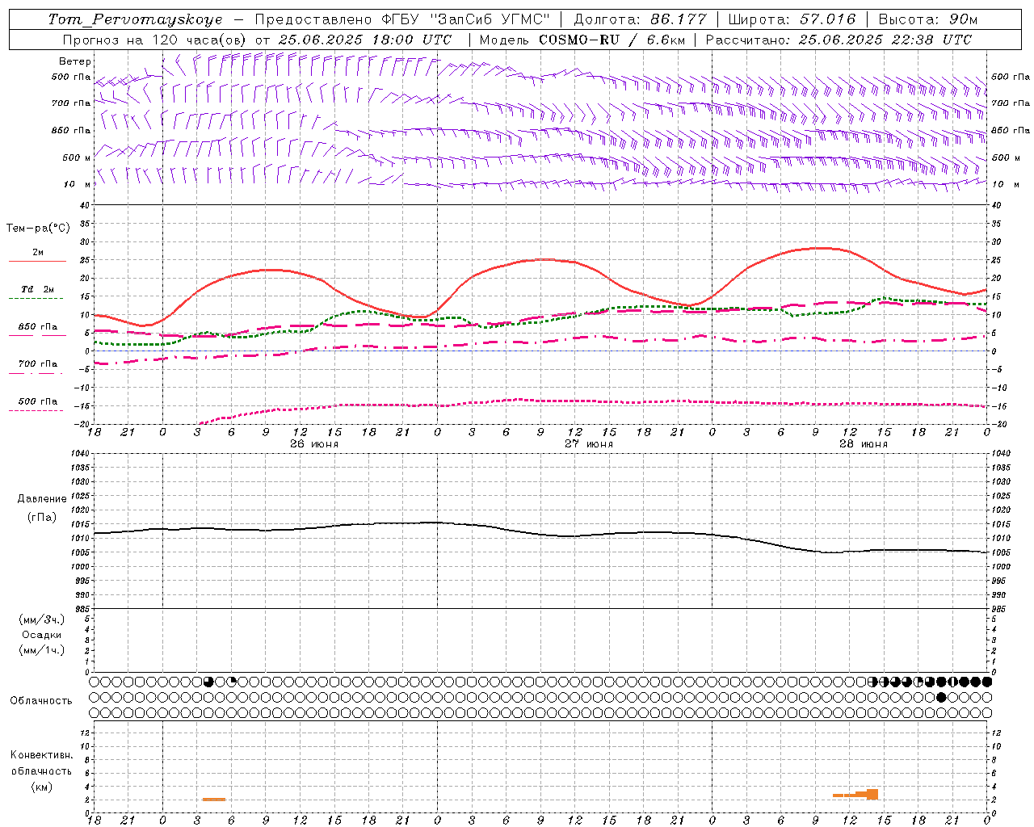1034x827 pixels.
Task: Click the orange convective bar on 26 June
Action: pos(214,800)
